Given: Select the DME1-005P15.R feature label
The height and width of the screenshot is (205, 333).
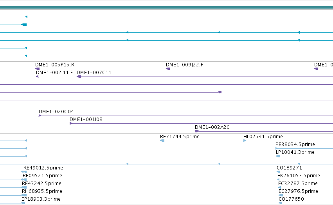Looking at the screenshot, I should [x=55, y=65].
